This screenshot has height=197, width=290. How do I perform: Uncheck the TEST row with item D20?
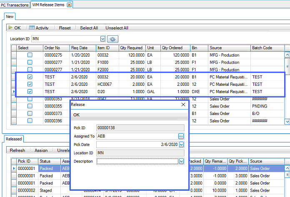click(x=30, y=91)
